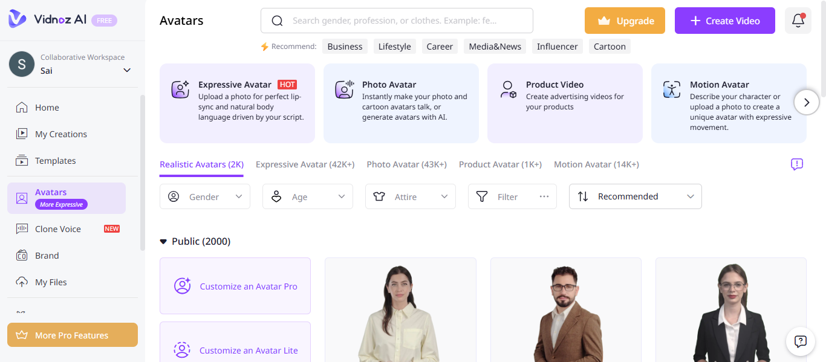Select the Photo Avatar feature icon
The width and height of the screenshot is (826, 362).
coord(344,89)
